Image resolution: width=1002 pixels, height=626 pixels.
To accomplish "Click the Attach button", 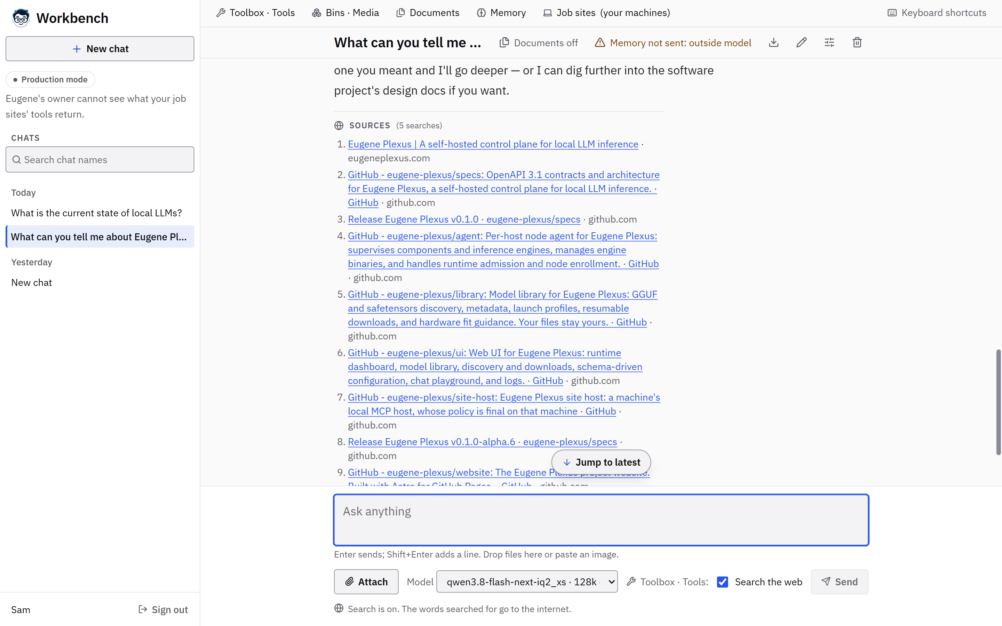I will [x=366, y=582].
